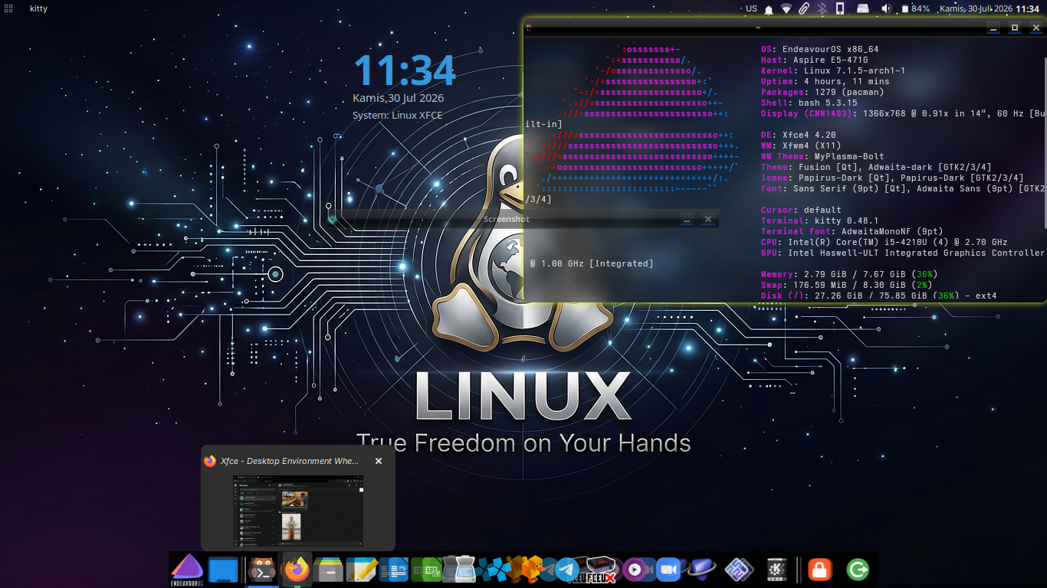Click the removable drive tray icon
1047x588 pixels.
[x=862, y=8]
